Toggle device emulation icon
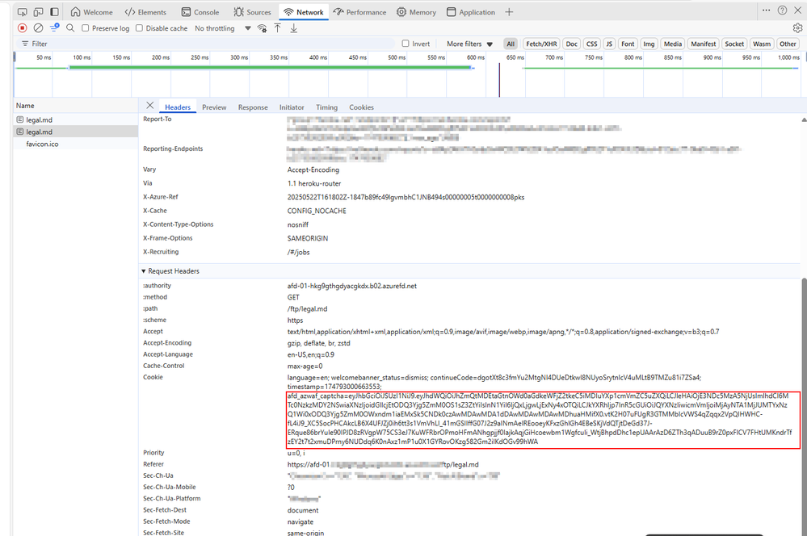 point(38,12)
